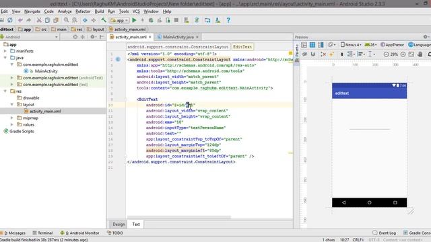Open the Nexus 4 device dropdown
Screen dimensions: 431x242
click(x=351, y=45)
